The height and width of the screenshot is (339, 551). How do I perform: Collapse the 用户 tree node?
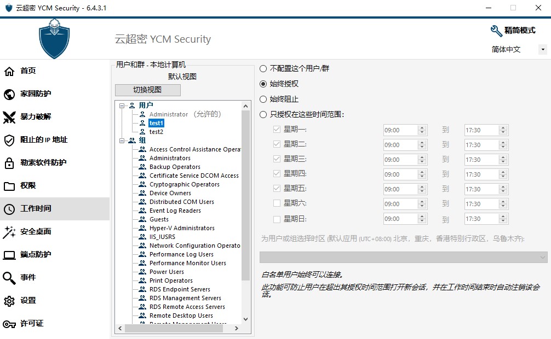[122, 106]
